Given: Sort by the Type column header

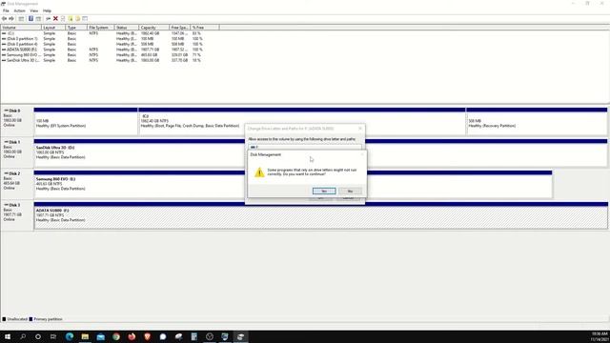Looking at the screenshot, I should pyautogui.click(x=76, y=28).
